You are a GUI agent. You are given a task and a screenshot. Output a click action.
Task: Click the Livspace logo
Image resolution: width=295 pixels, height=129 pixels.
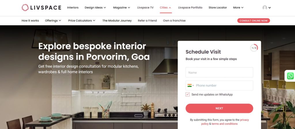tap(41, 7)
